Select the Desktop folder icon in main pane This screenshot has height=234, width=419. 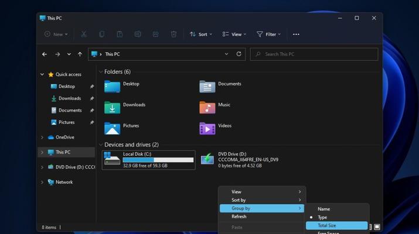(x=112, y=87)
